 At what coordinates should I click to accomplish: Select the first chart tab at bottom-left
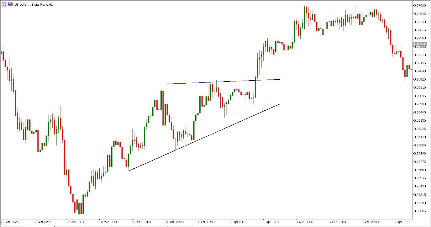[14, 226]
